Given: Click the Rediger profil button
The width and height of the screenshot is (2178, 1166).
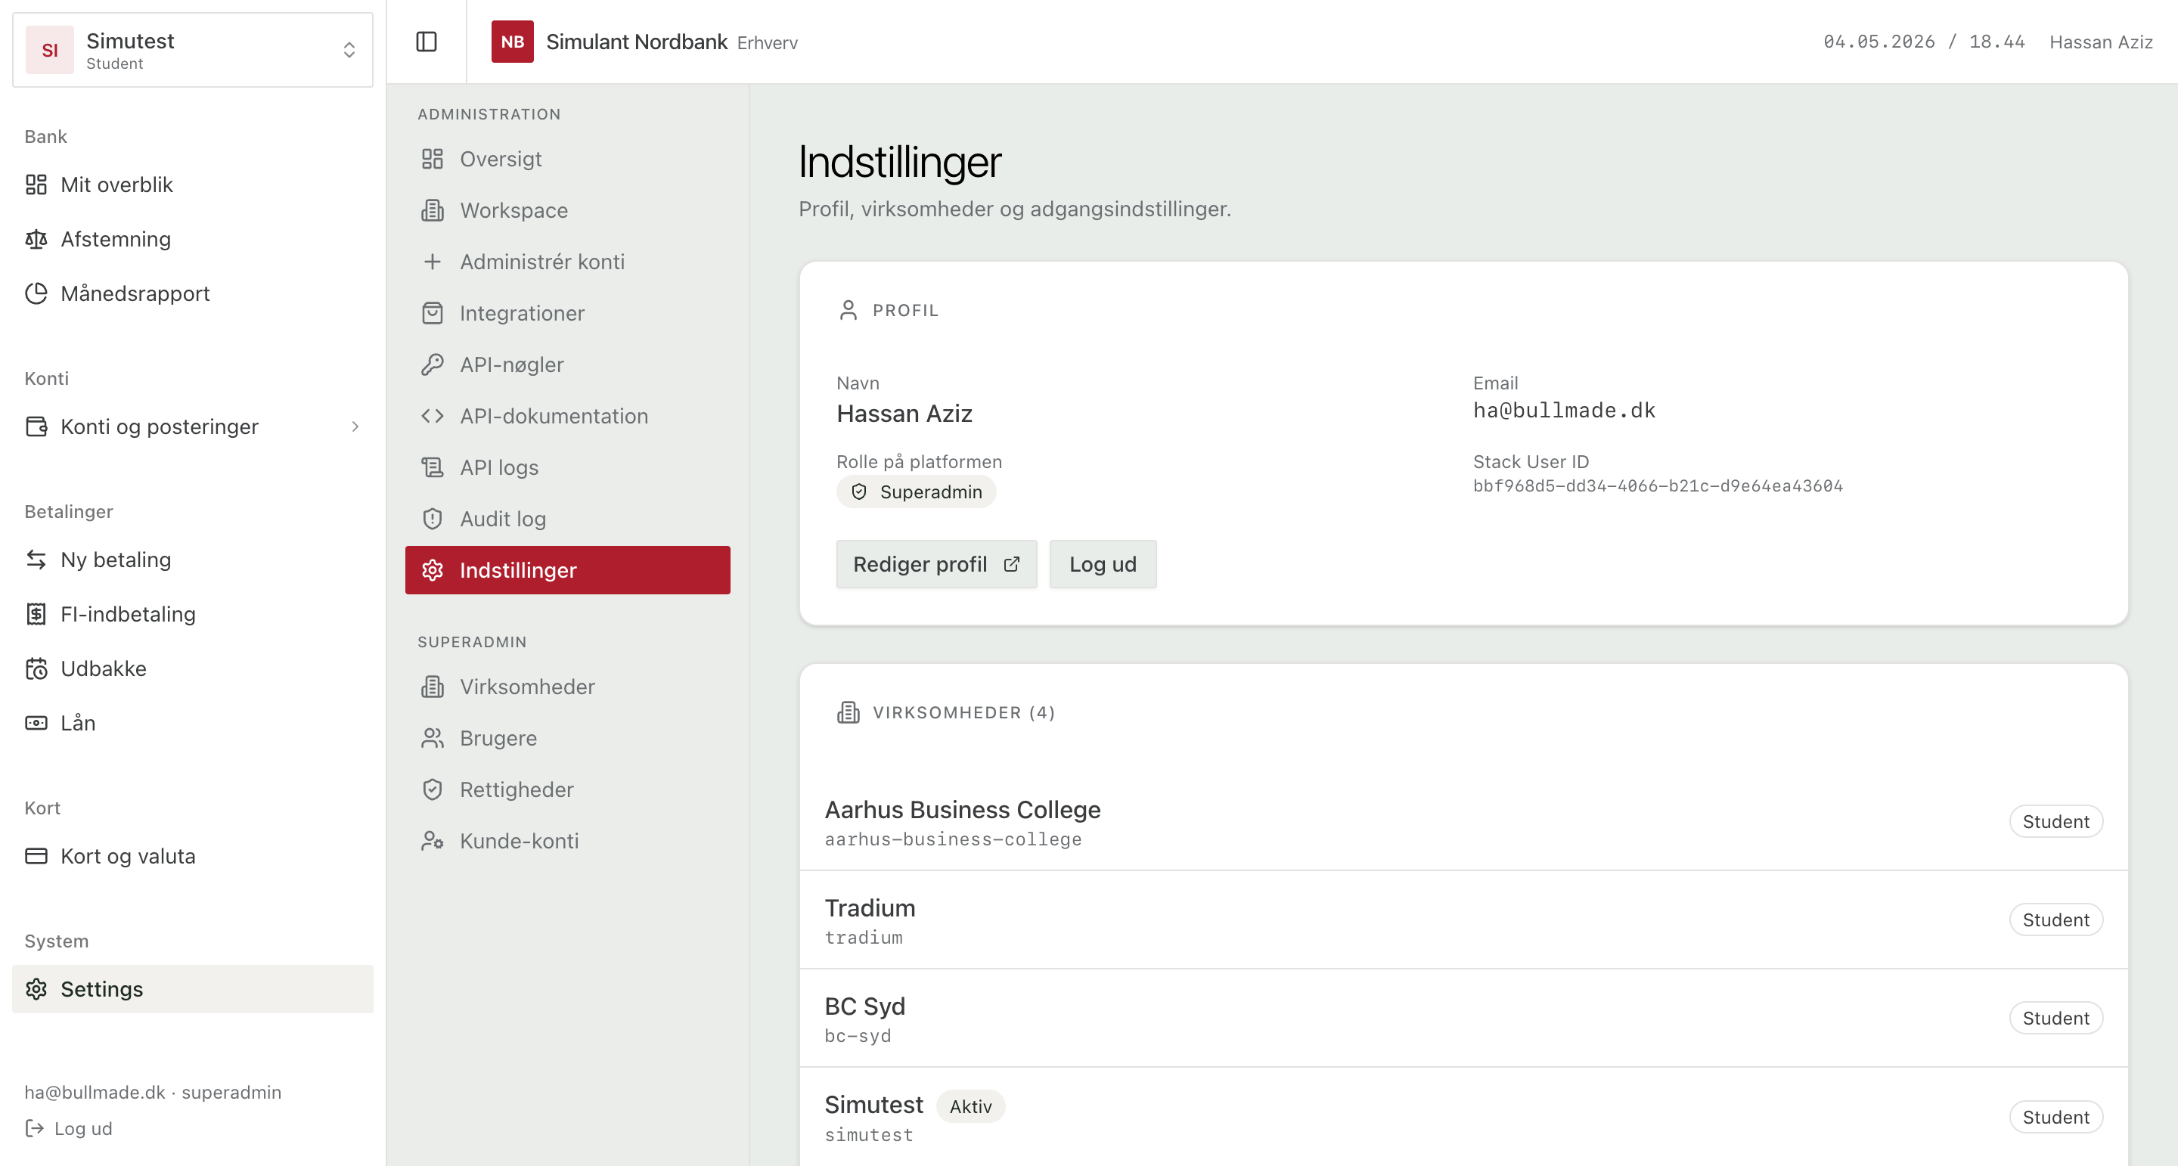Looking at the screenshot, I should click(936, 564).
